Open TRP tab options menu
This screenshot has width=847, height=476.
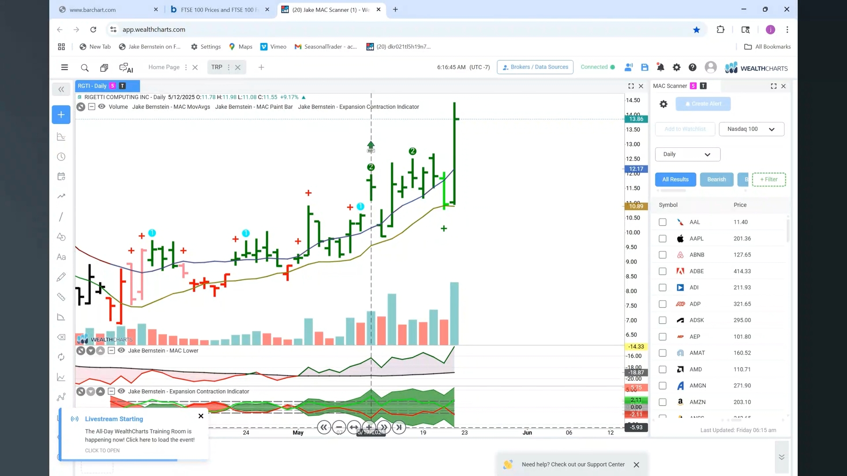(x=229, y=67)
